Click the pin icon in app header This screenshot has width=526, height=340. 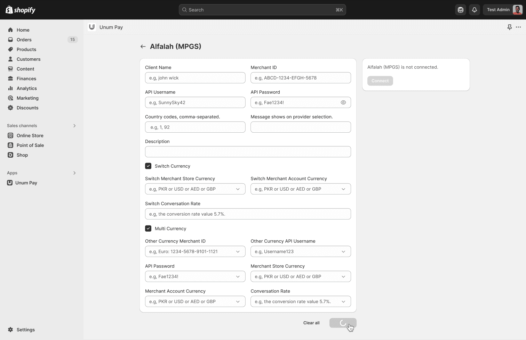(x=509, y=27)
